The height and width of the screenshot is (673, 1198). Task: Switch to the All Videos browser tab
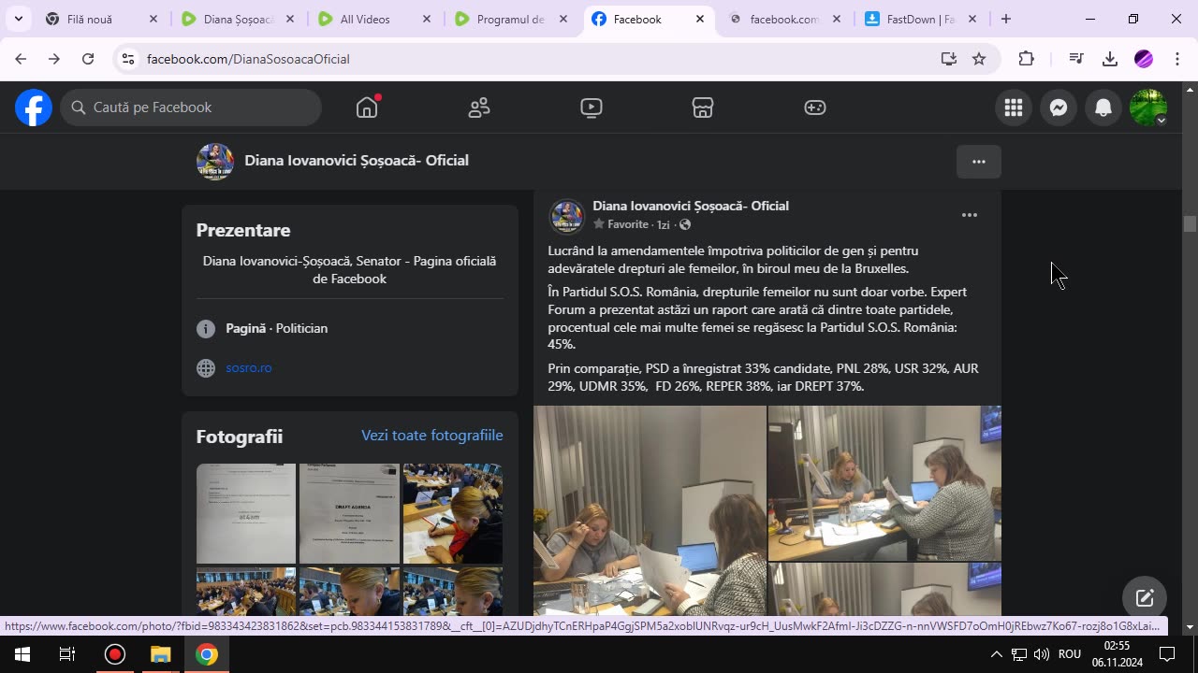(x=365, y=19)
